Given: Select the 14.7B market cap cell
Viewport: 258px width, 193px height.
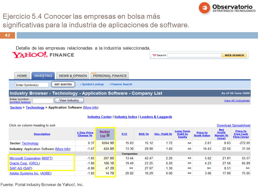Looking at the screenshot, I should pos(110,173).
